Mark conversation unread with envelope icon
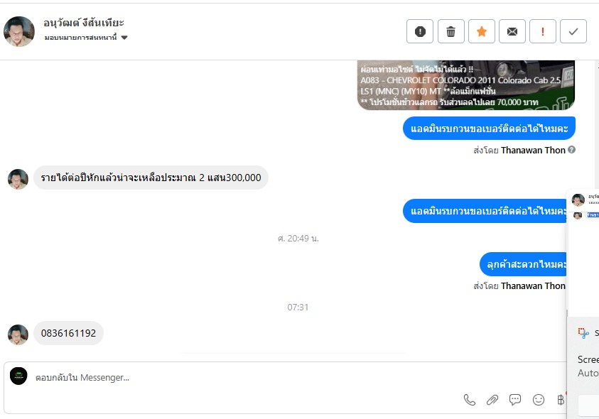This screenshot has width=599, height=419. coord(512,31)
